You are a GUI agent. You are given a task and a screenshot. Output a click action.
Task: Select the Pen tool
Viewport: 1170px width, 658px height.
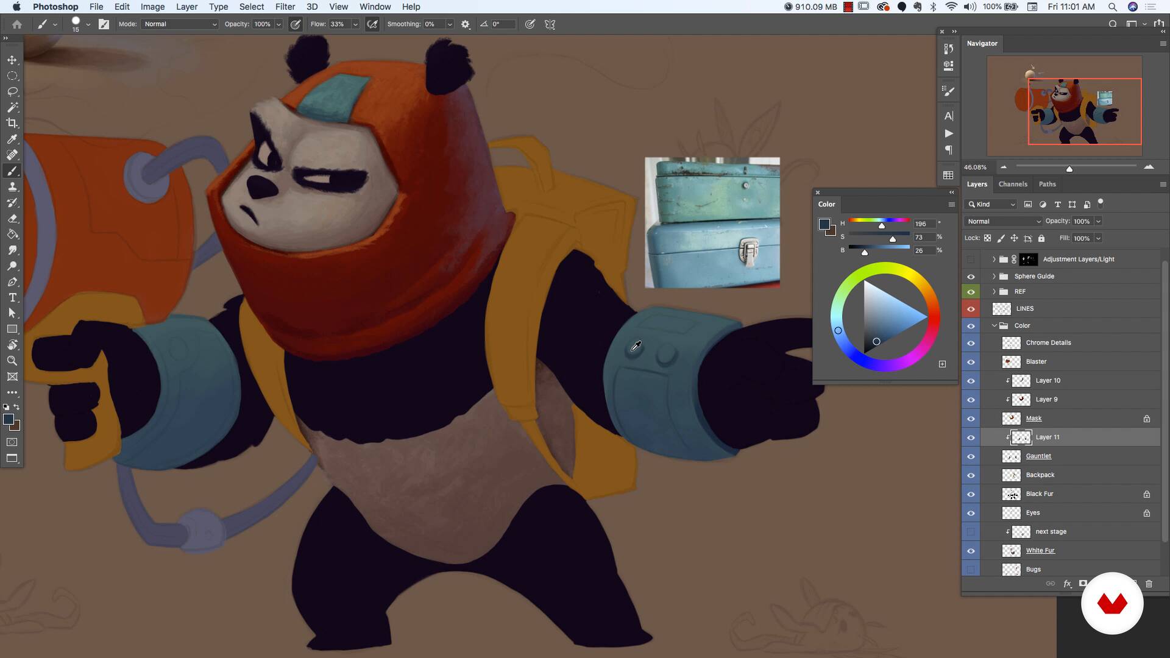[x=12, y=281]
